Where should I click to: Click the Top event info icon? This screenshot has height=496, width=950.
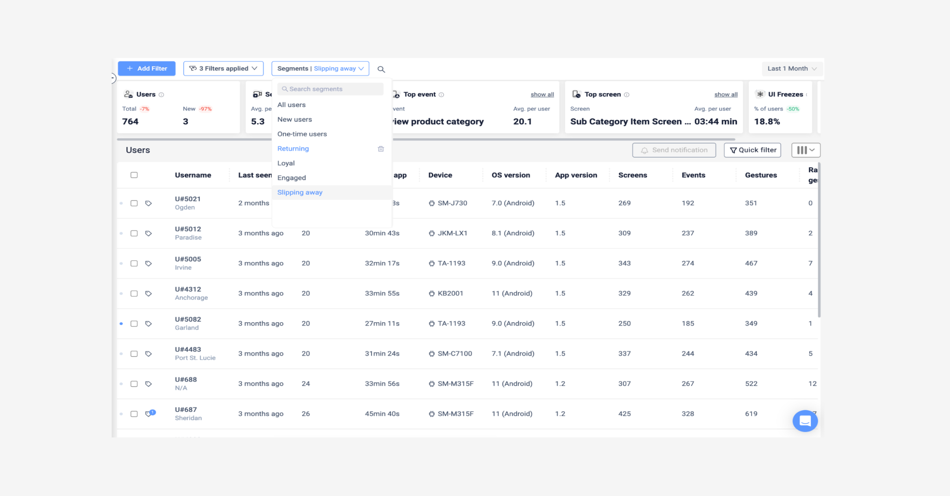click(x=442, y=94)
